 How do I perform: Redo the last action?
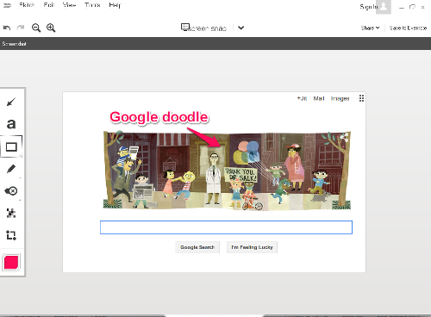21,28
